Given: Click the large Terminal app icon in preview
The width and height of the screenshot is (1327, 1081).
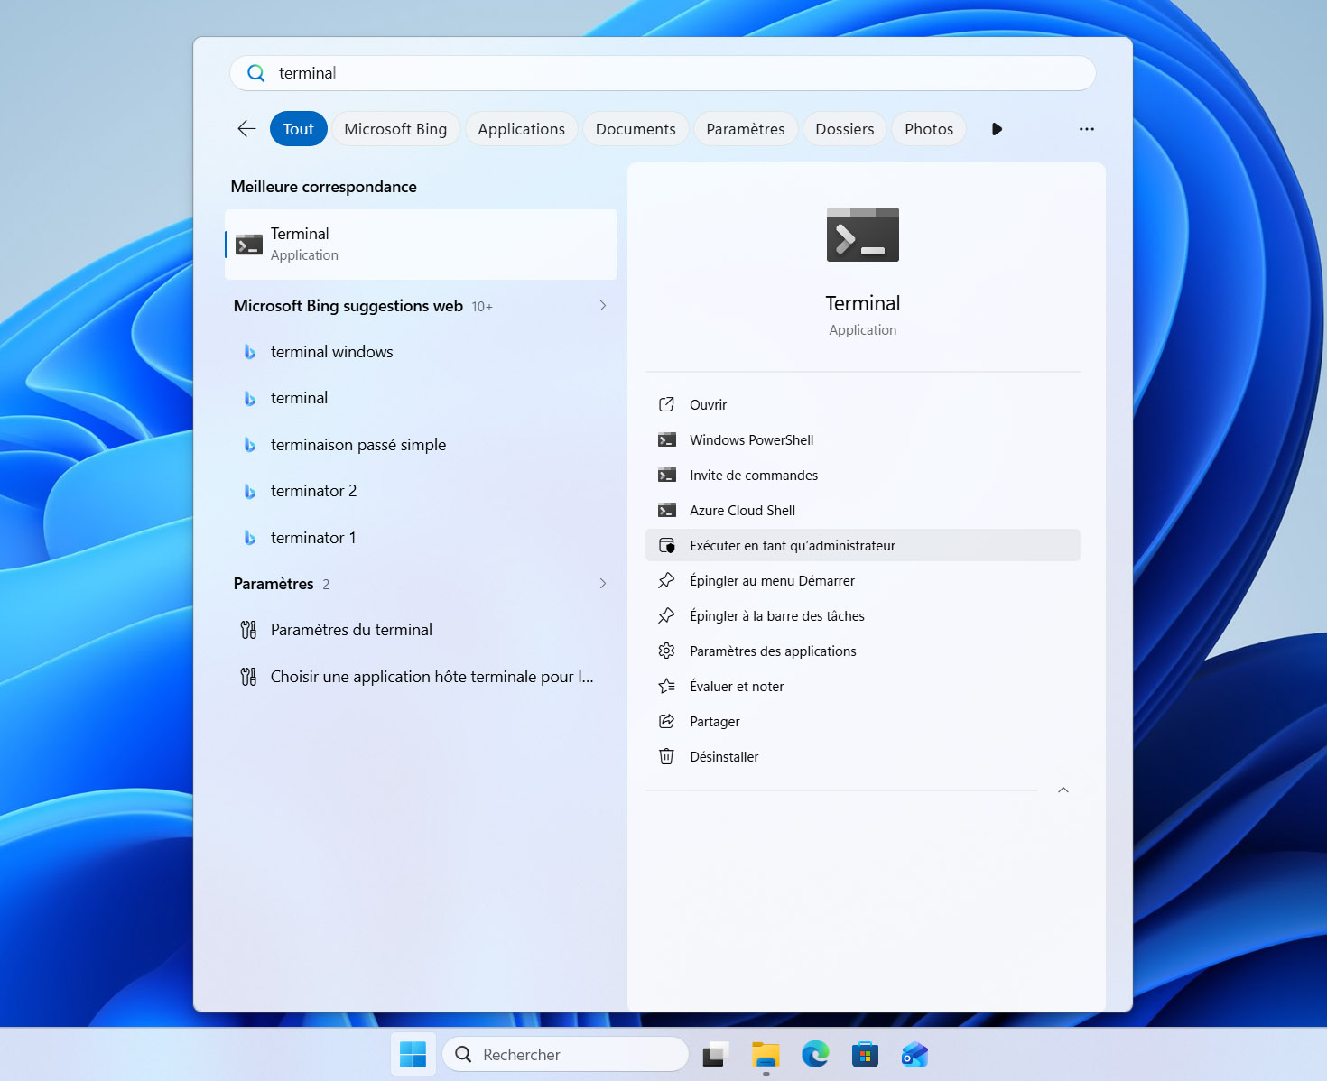Looking at the screenshot, I should 863,235.
